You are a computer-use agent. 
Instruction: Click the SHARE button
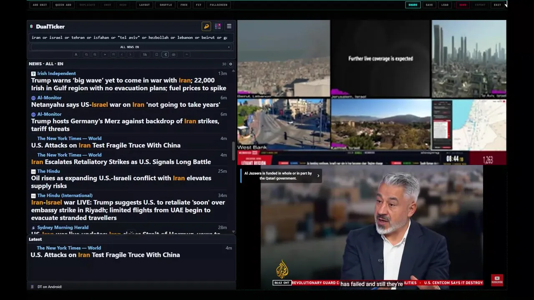pyautogui.click(x=413, y=5)
